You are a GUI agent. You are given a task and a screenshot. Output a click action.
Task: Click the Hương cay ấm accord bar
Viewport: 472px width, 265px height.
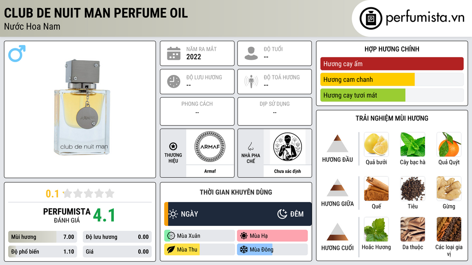click(392, 63)
